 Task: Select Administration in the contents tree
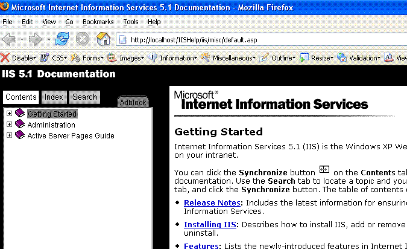click(51, 125)
